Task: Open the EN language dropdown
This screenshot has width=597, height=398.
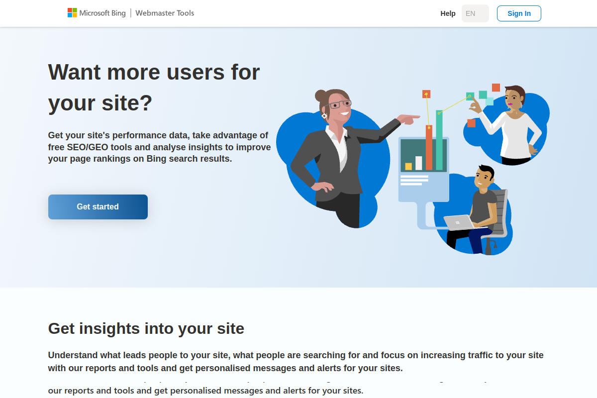Action: coord(475,13)
